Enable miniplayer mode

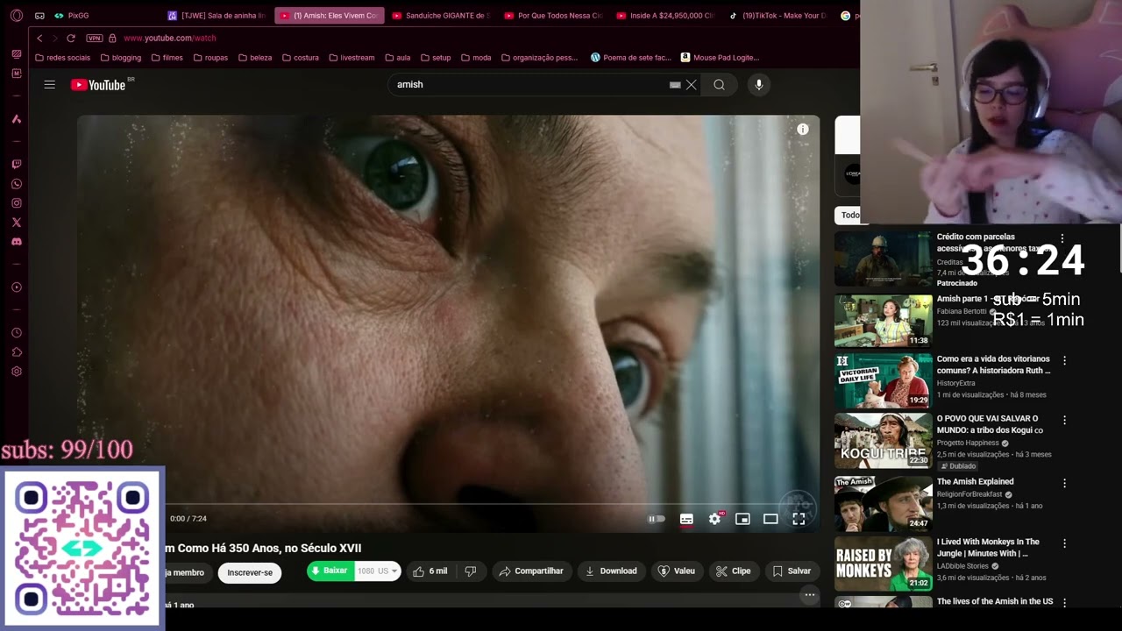click(x=742, y=519)
